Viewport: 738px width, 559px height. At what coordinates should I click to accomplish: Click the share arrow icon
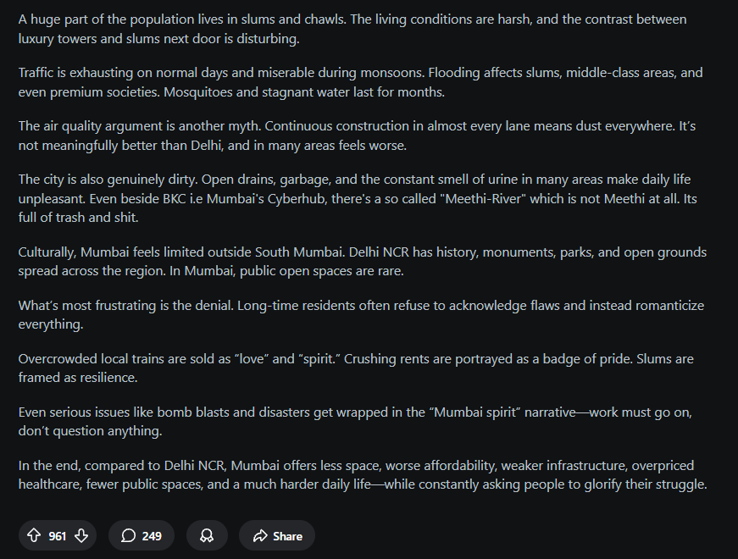[259, 535]
